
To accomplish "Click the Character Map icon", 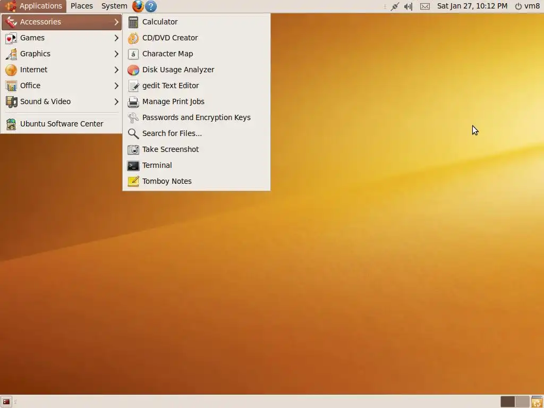I will (x=133, y=54).
